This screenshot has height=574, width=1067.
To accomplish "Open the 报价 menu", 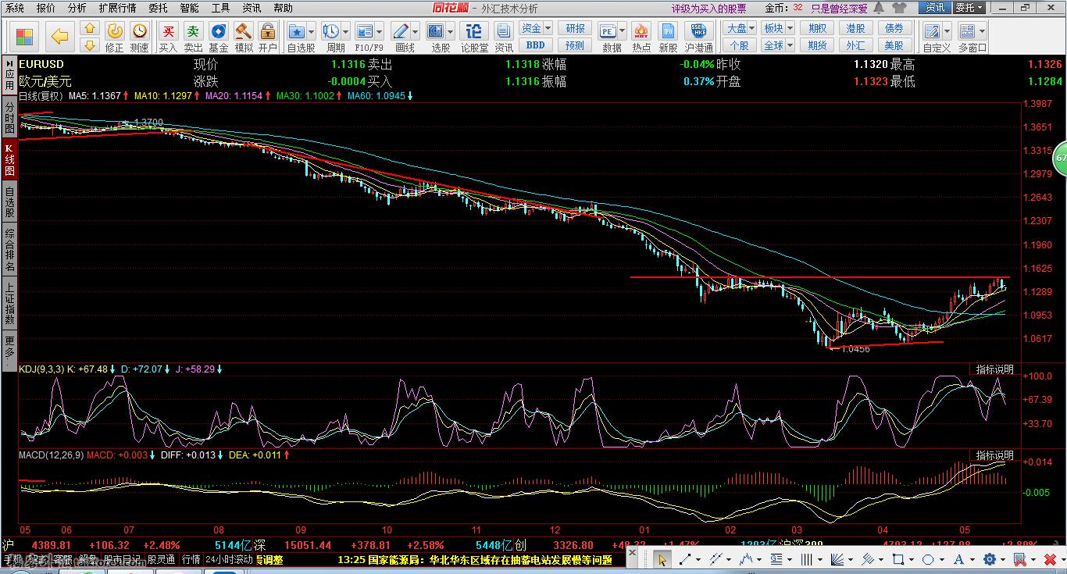I will click(46, 8).
